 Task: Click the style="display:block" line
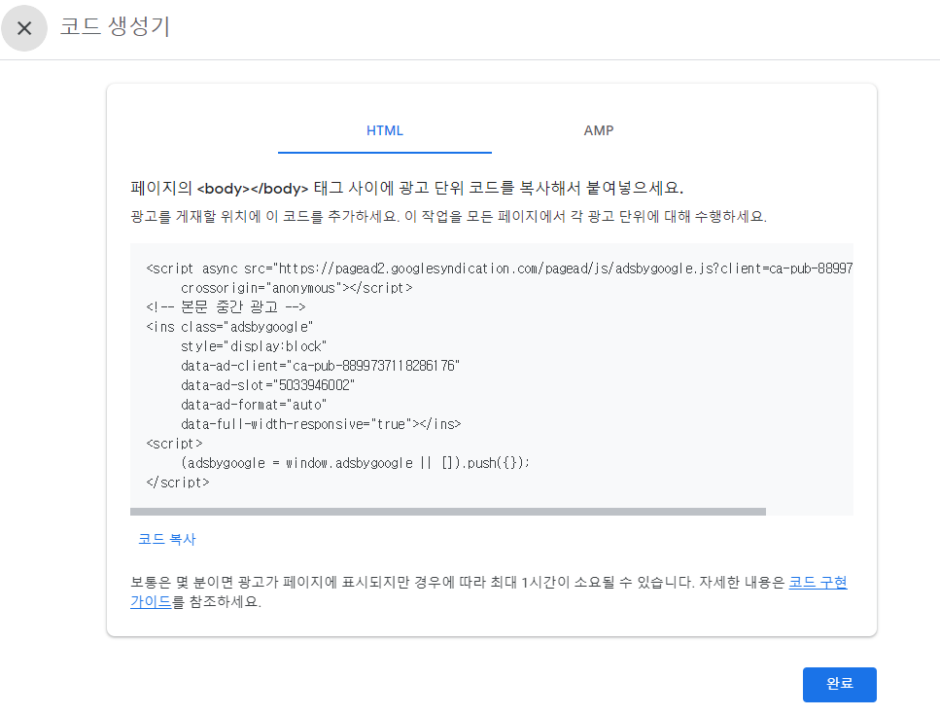pos(254,346)
